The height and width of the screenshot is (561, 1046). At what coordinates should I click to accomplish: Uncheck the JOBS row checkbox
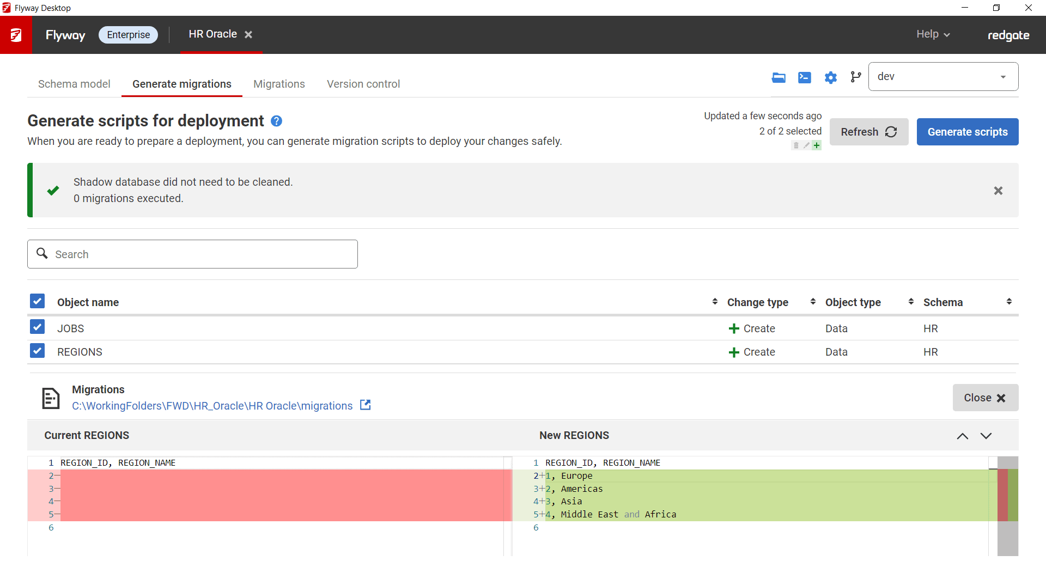(x=37, y=327)
